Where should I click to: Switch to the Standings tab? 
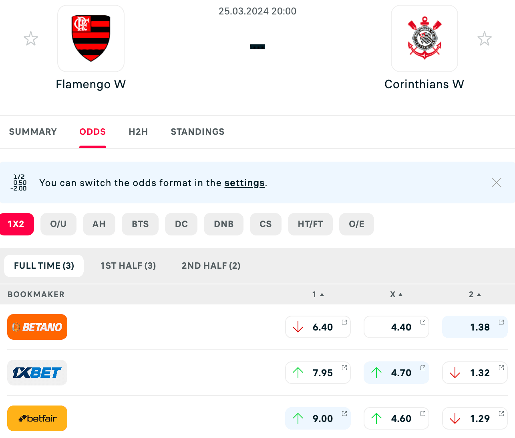tap(197, 132)
